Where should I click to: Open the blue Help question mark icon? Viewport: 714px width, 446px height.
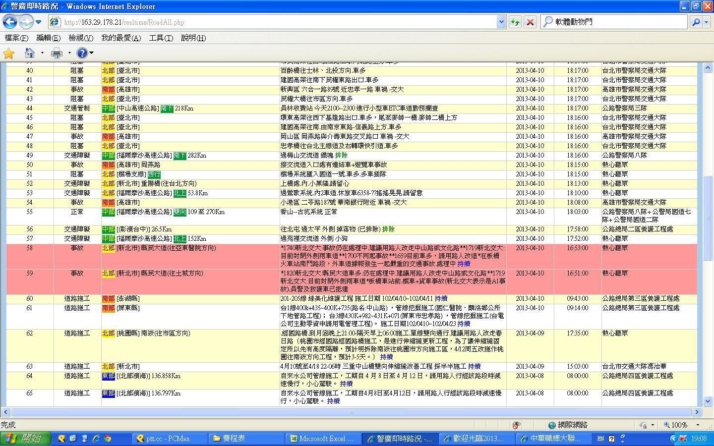pos(82,53)
